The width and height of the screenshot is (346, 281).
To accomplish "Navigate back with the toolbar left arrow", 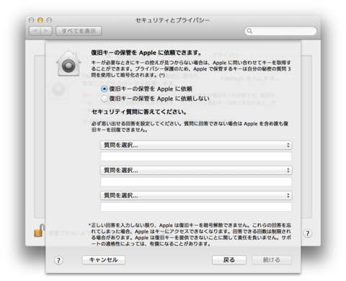I will pyautogui.click(x=35, y=31).
